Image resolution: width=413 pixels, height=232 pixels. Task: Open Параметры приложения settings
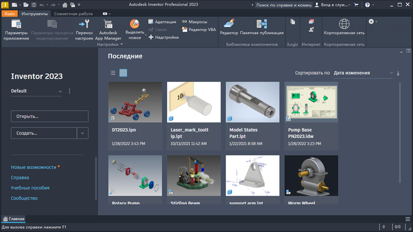[16, 29]
